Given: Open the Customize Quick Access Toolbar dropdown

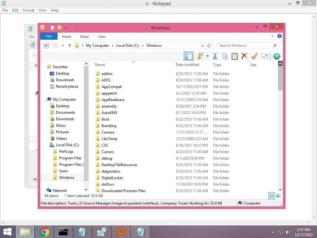Looking at the screenshot, I should (x=66, y=28).
